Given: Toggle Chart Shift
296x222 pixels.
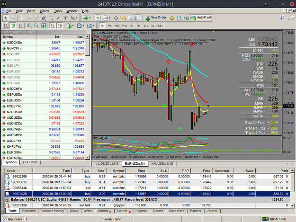Looking at the screenshot, I should click(60, 26).
